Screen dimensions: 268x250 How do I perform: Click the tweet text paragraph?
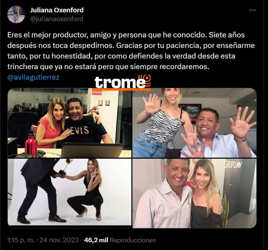pos(131,51)
